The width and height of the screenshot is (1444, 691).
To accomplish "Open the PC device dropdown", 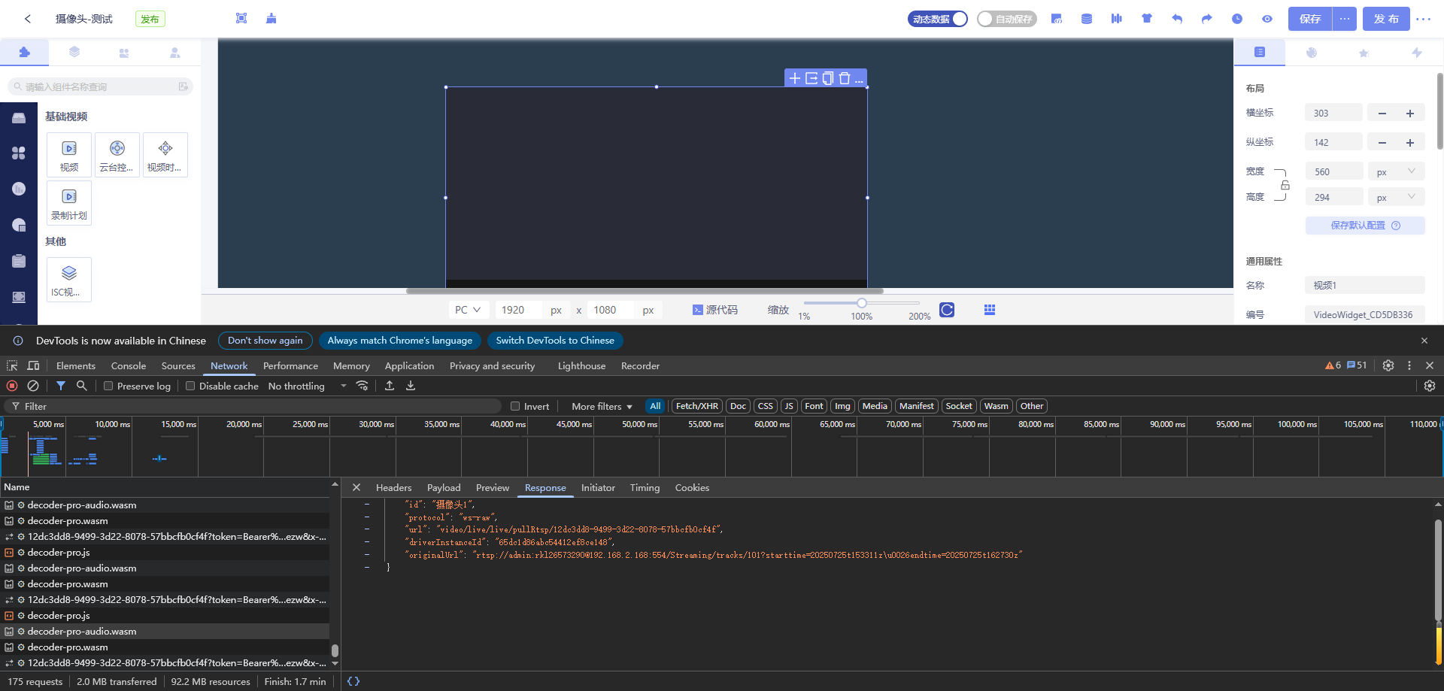I will coord(468,310).
